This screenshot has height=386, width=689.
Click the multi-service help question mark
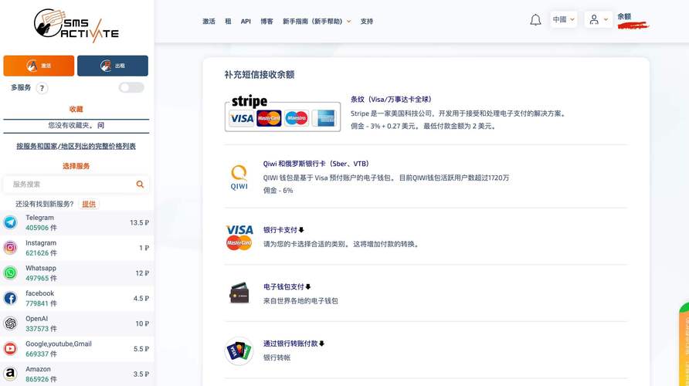pos(42,88)
